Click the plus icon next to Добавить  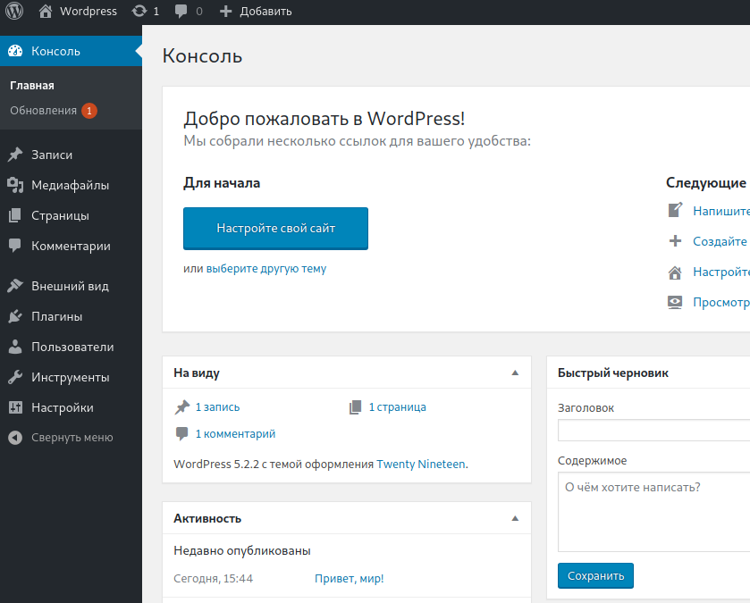click(x=225, y=11)
